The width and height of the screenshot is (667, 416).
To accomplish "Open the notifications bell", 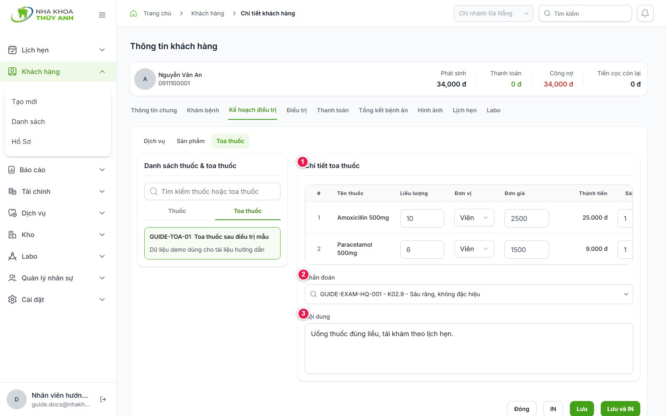I will coord(645,13).
